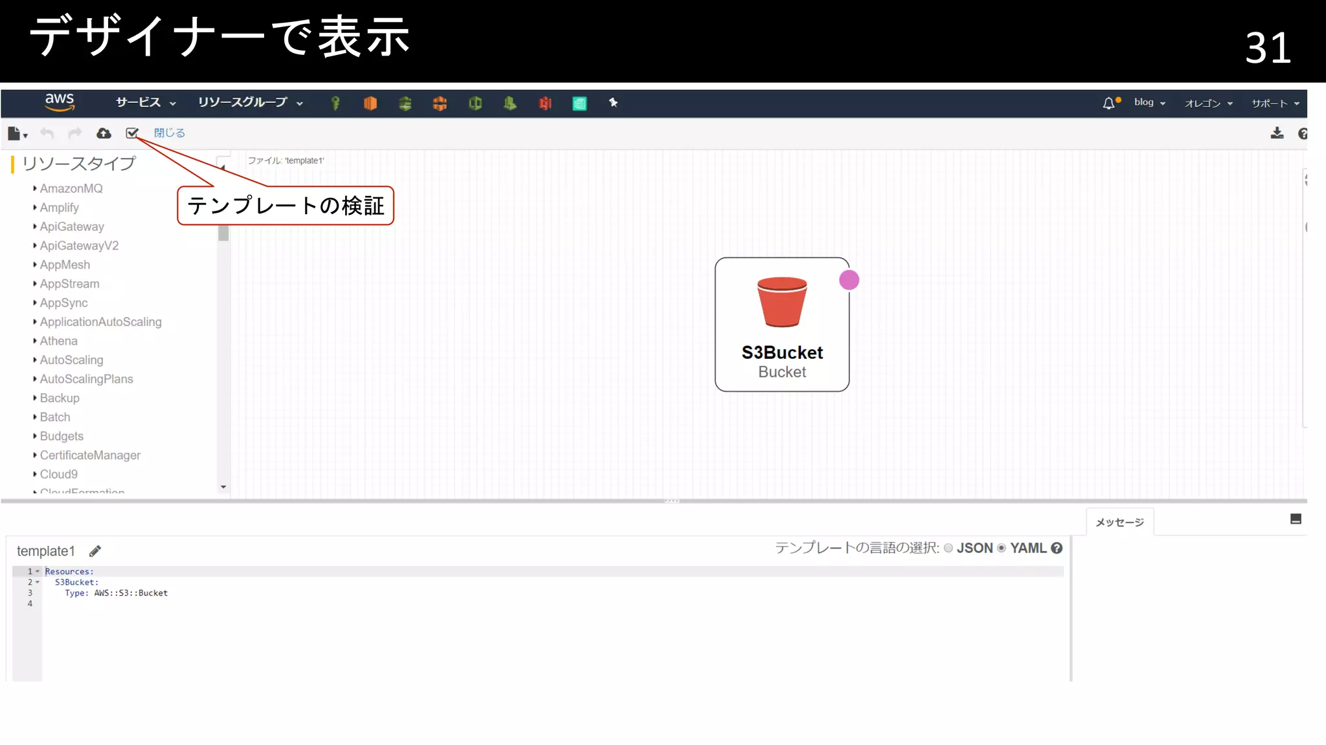Validate template with checkmark icon
Viewport: 1326px width, 745px height.
(132, 133)
